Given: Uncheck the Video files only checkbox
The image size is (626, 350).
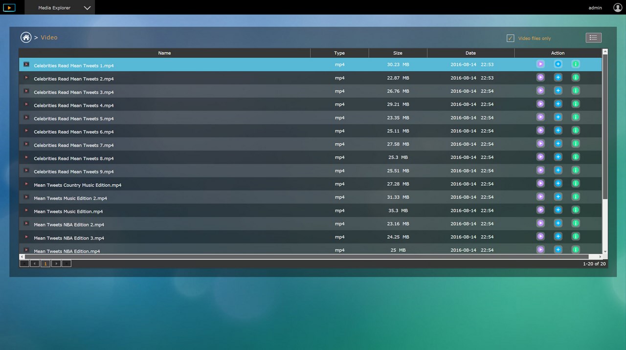Looking at the screenshot, I should (x=511, y=38).
